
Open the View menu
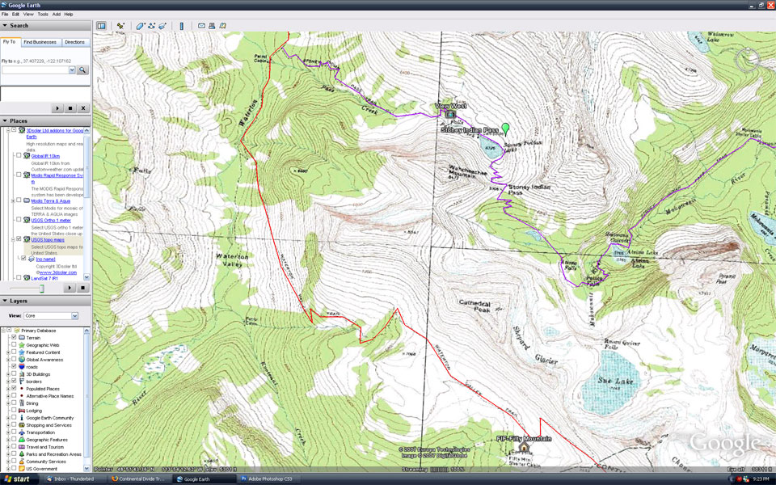point(29,15)
